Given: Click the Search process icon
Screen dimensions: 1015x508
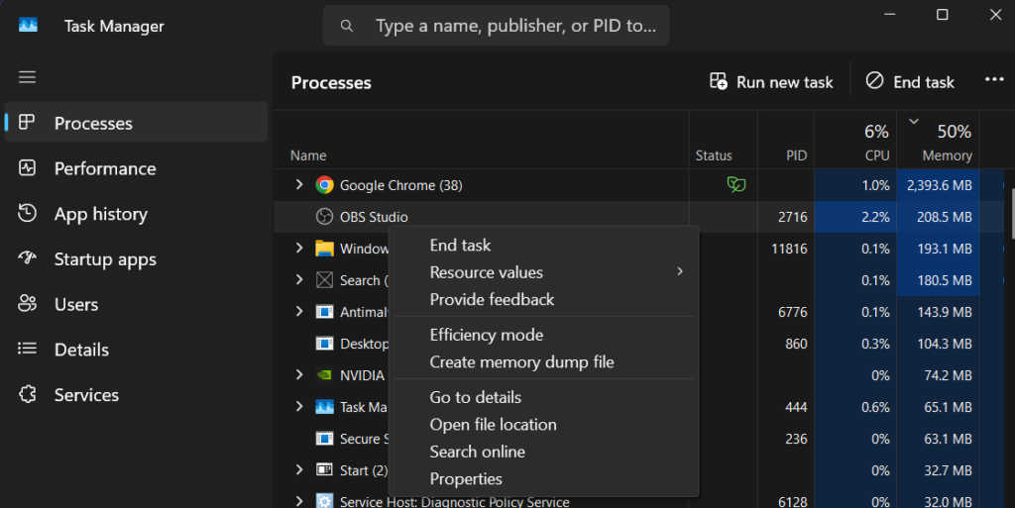Looking at the screenshot, I should 324,280.
